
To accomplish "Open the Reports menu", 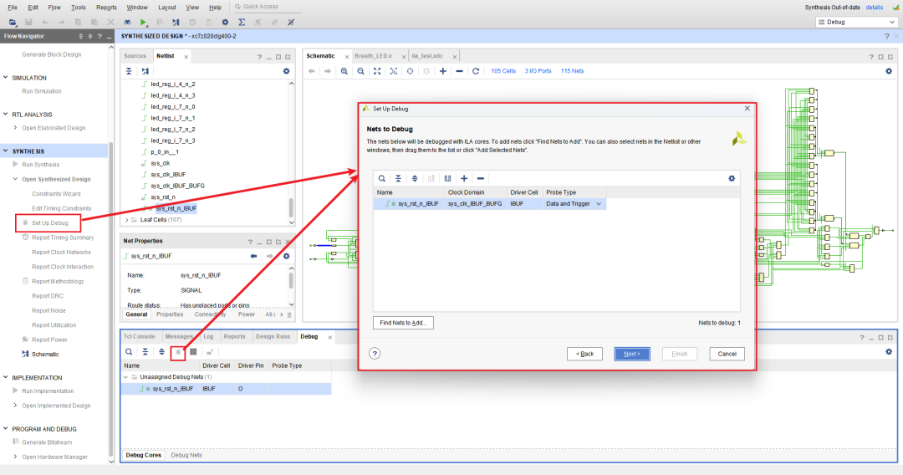I will pyautogui.click(x=106, y=8).
